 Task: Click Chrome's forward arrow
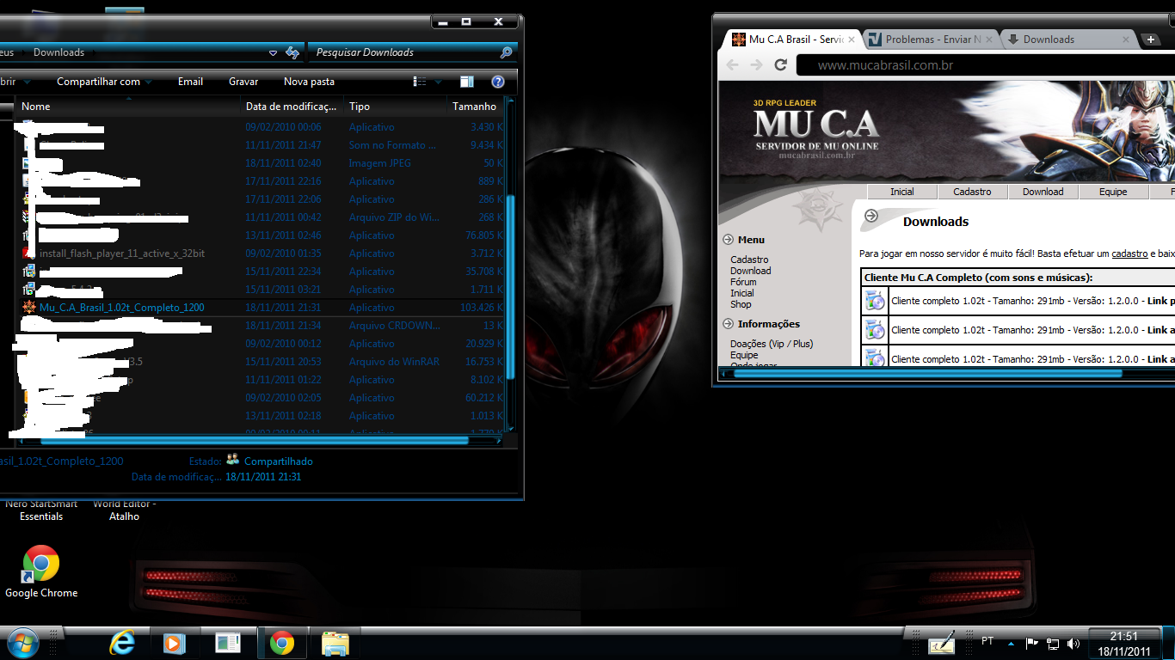pos(756,65)
